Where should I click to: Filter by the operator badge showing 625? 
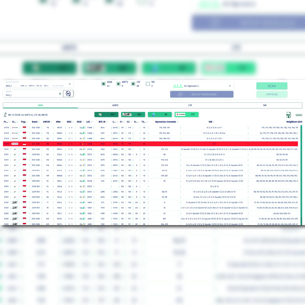tap(133, 115)
